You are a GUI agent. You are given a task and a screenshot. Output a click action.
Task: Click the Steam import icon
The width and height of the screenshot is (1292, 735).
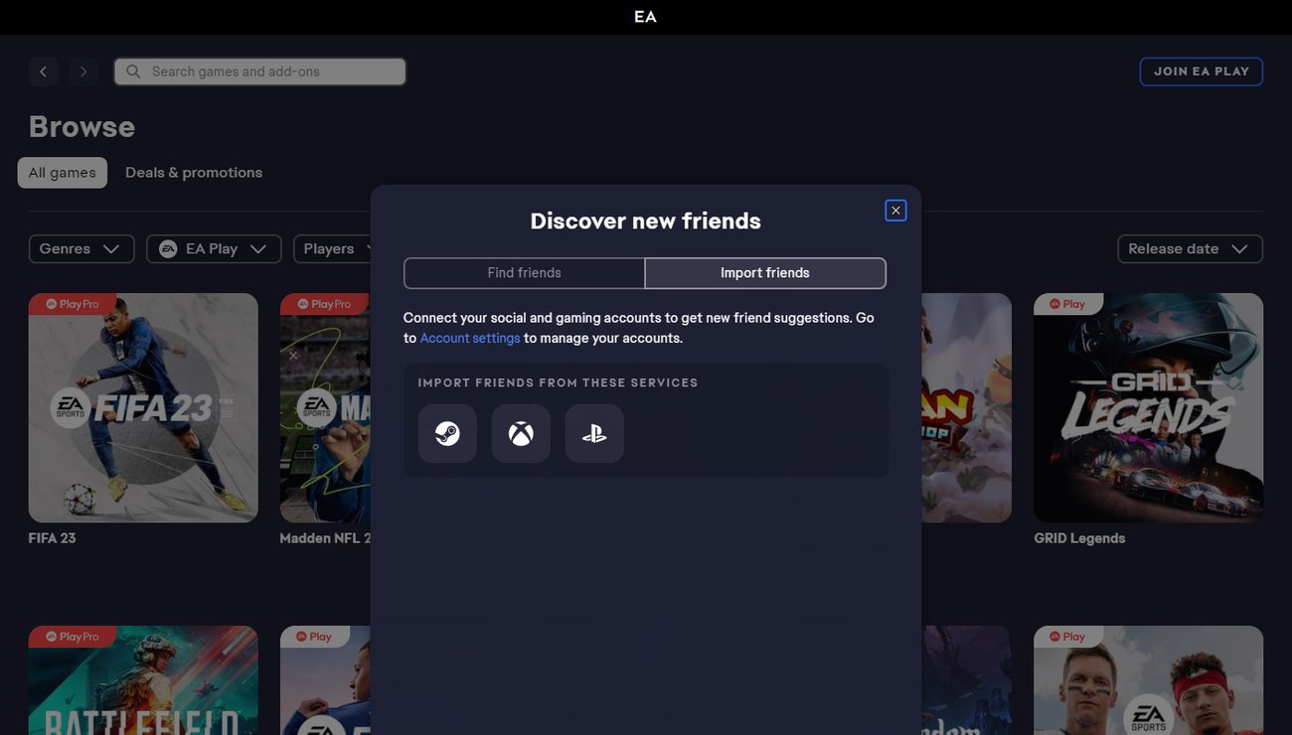pyautogui.click(x=447, y=433)
